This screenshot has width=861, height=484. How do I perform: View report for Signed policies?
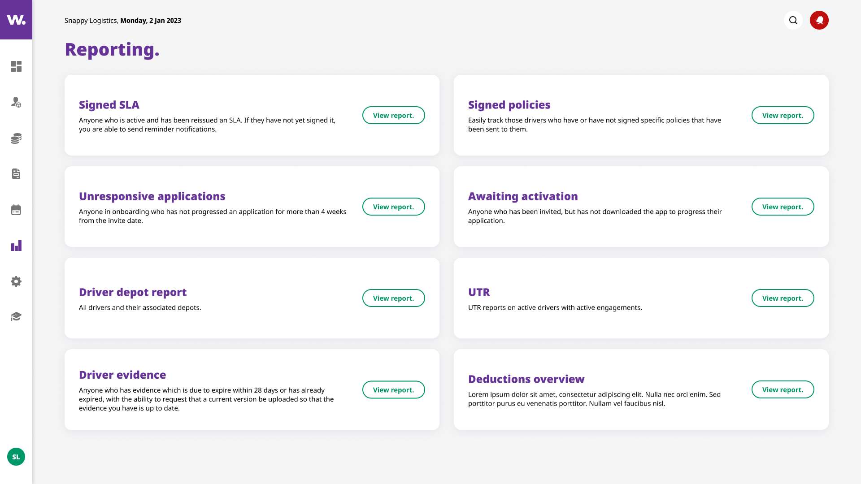(783, 115)
